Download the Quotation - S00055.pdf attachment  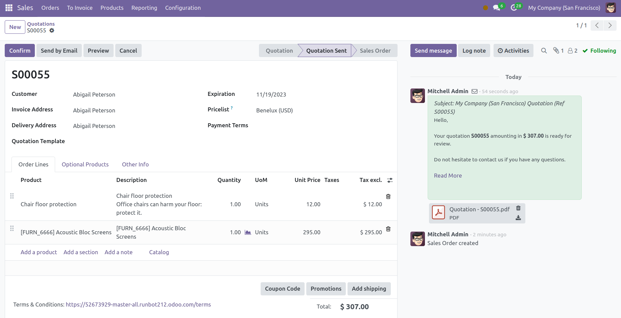tap(518, 218)
